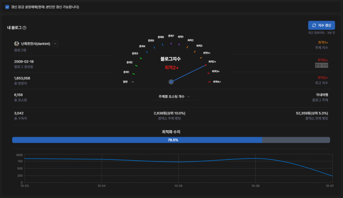Screen dimensions: 343x198
Task: Click the 블덱스 주제 랭킹 label
Action: point(169,118)
